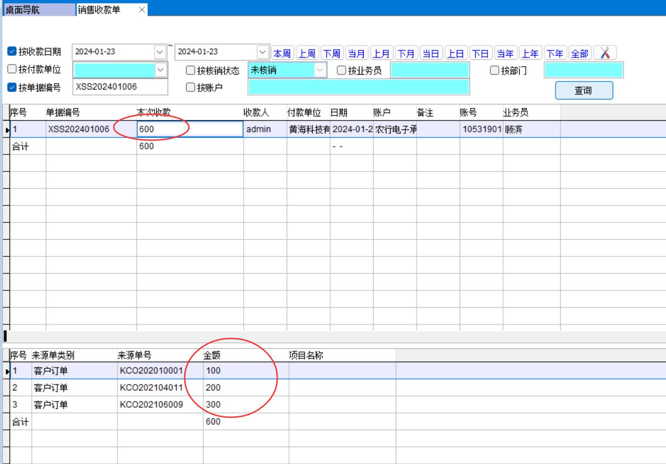Enable the 按付款单位 checkbox
The image size is (666, 464).
tap(12, 69)
